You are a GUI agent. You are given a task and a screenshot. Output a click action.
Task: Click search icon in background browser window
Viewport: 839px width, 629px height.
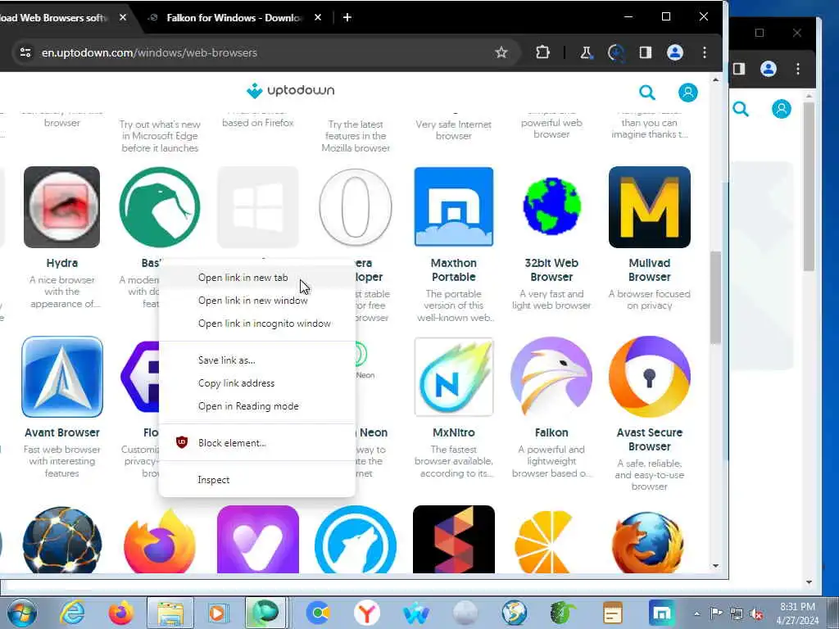click(x=741, y=109)
